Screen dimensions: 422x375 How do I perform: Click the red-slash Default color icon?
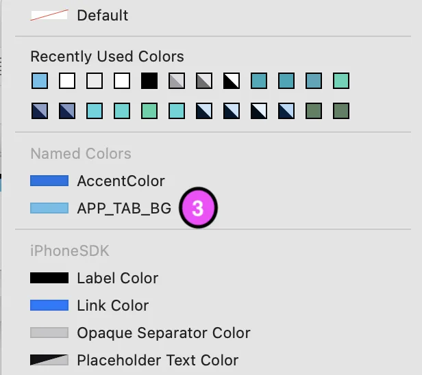click(x=49, y=15)
